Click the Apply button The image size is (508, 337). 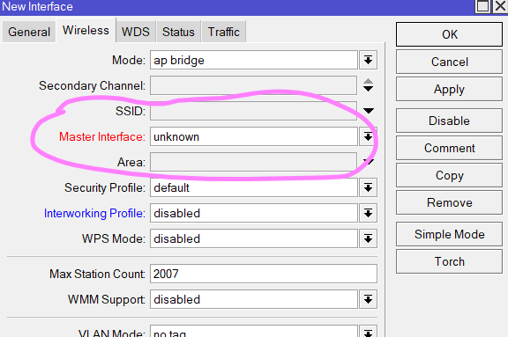click(x=450, y=89)
